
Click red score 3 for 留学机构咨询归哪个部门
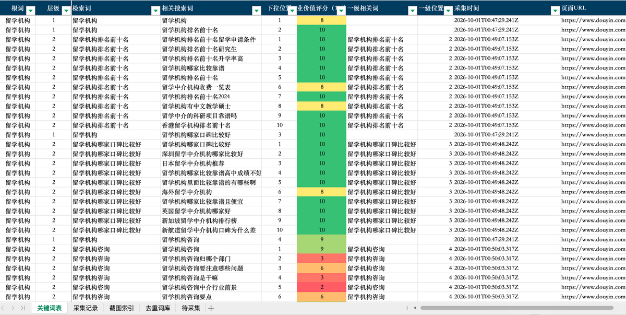[321, 259]
